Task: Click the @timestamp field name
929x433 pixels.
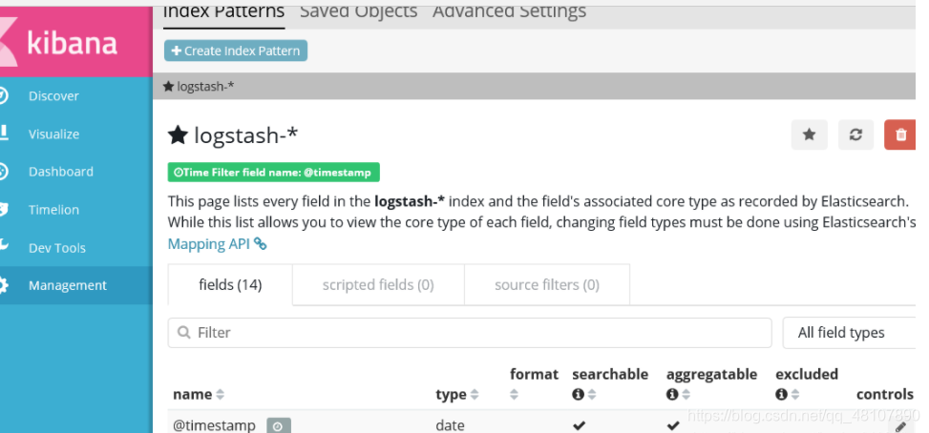Action: (x=214, y=425)
